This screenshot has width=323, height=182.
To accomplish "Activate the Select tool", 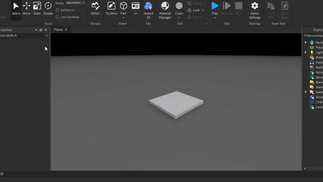I will pos(16,9).
